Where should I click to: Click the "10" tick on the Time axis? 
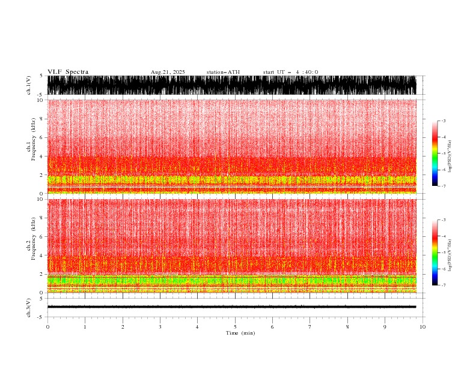pos(423,327)
